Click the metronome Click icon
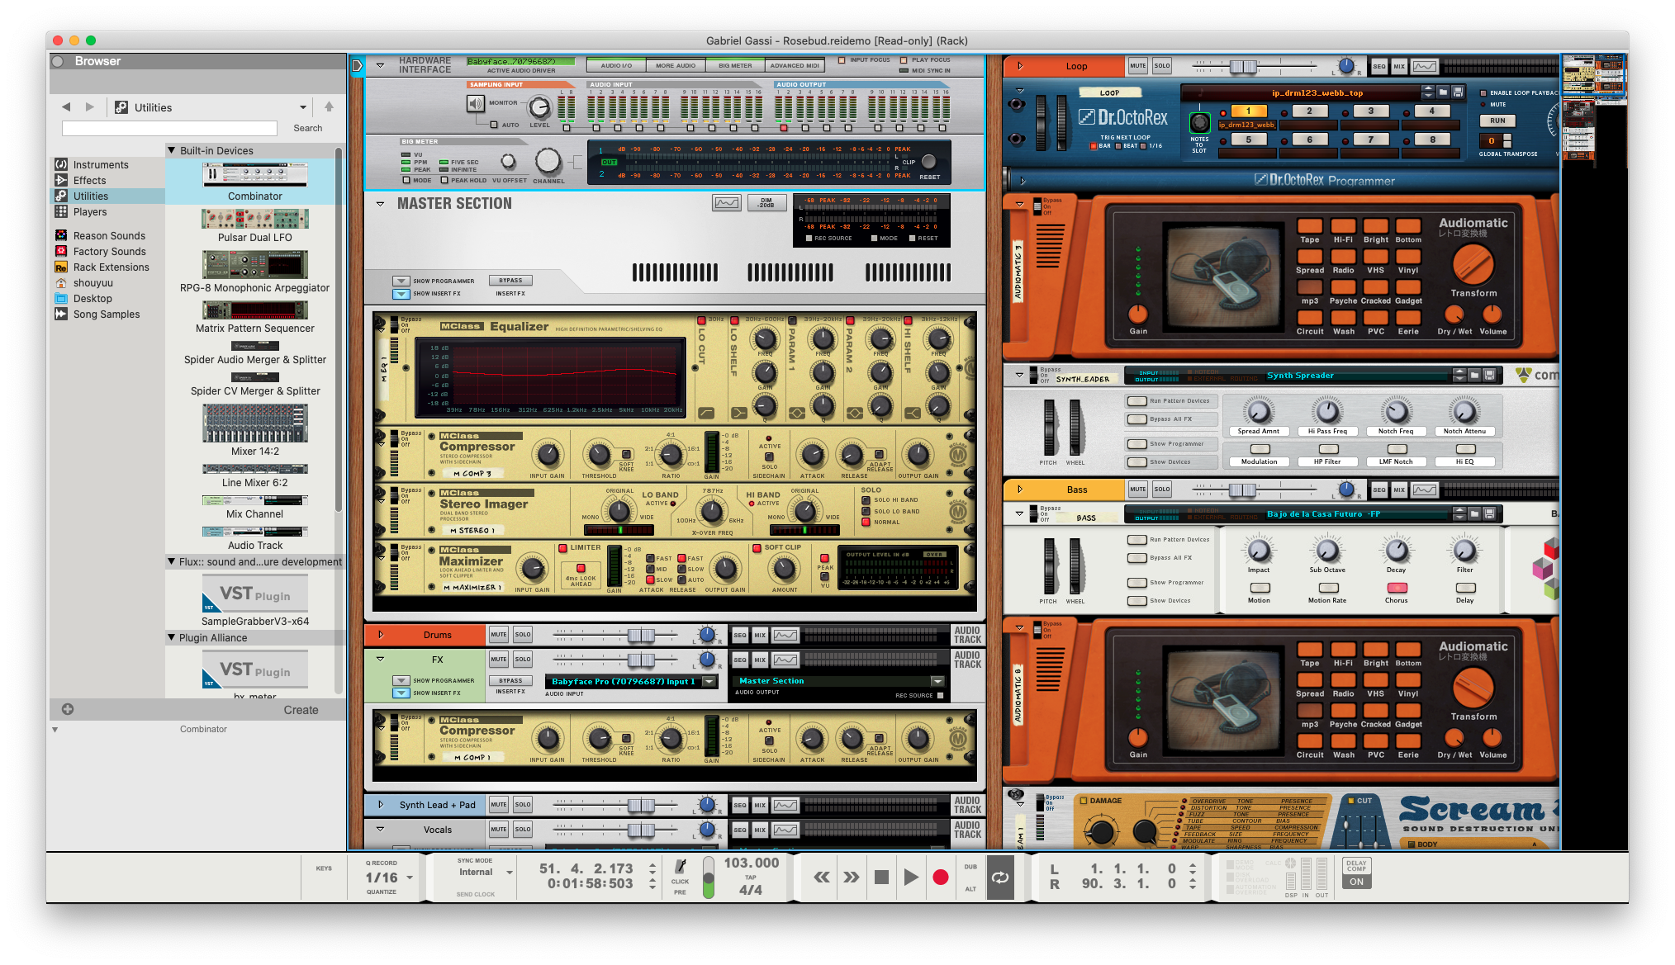Image resolution: width=1675 pixels, height=965 pixels. [681, 867]
